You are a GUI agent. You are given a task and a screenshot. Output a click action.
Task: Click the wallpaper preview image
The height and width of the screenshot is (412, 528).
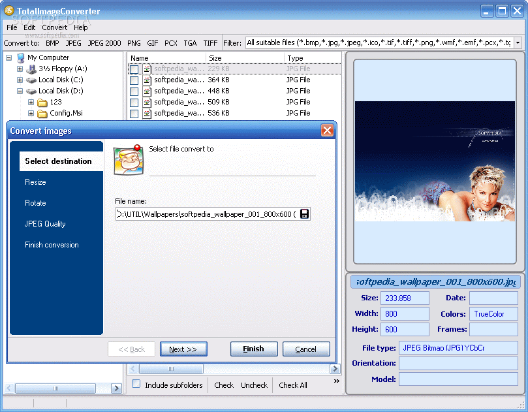pyautogui.click(x=435, y=161)
